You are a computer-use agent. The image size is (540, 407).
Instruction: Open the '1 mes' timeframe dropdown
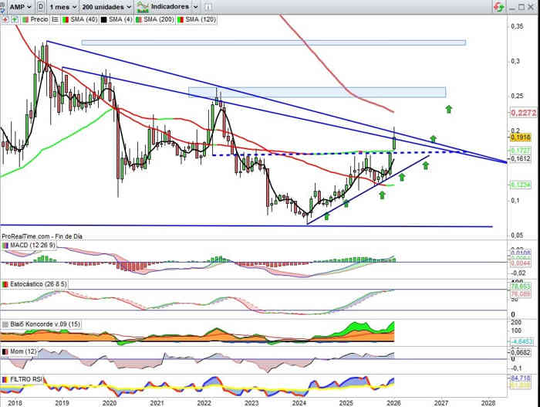click(64, 6)
